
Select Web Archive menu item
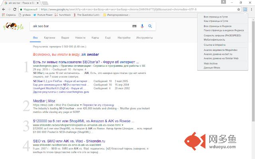coord(211,64)
